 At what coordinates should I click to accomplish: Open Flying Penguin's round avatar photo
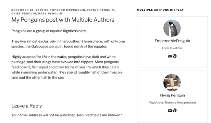[x=172, y=83]
